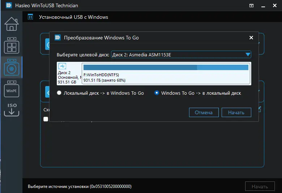The height and width of the screenshot is (193, 282).
Task: Click the Установочный USB с Windows heading
Action: point(73,17)
